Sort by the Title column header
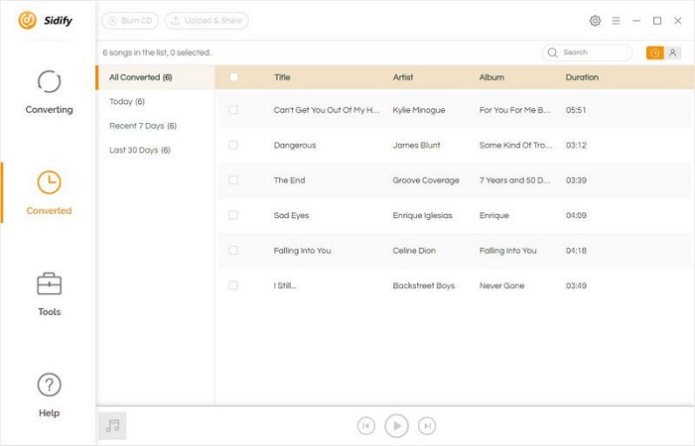 pos(282,77)
